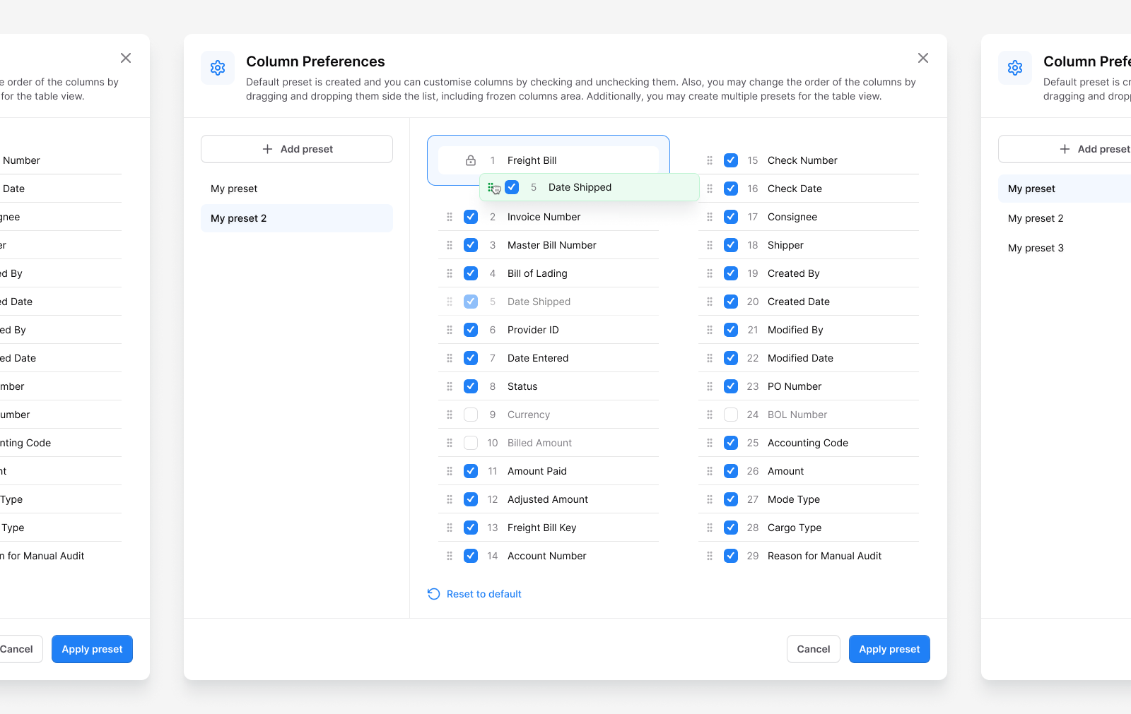Click the Reset to default link

click(484, 594)
